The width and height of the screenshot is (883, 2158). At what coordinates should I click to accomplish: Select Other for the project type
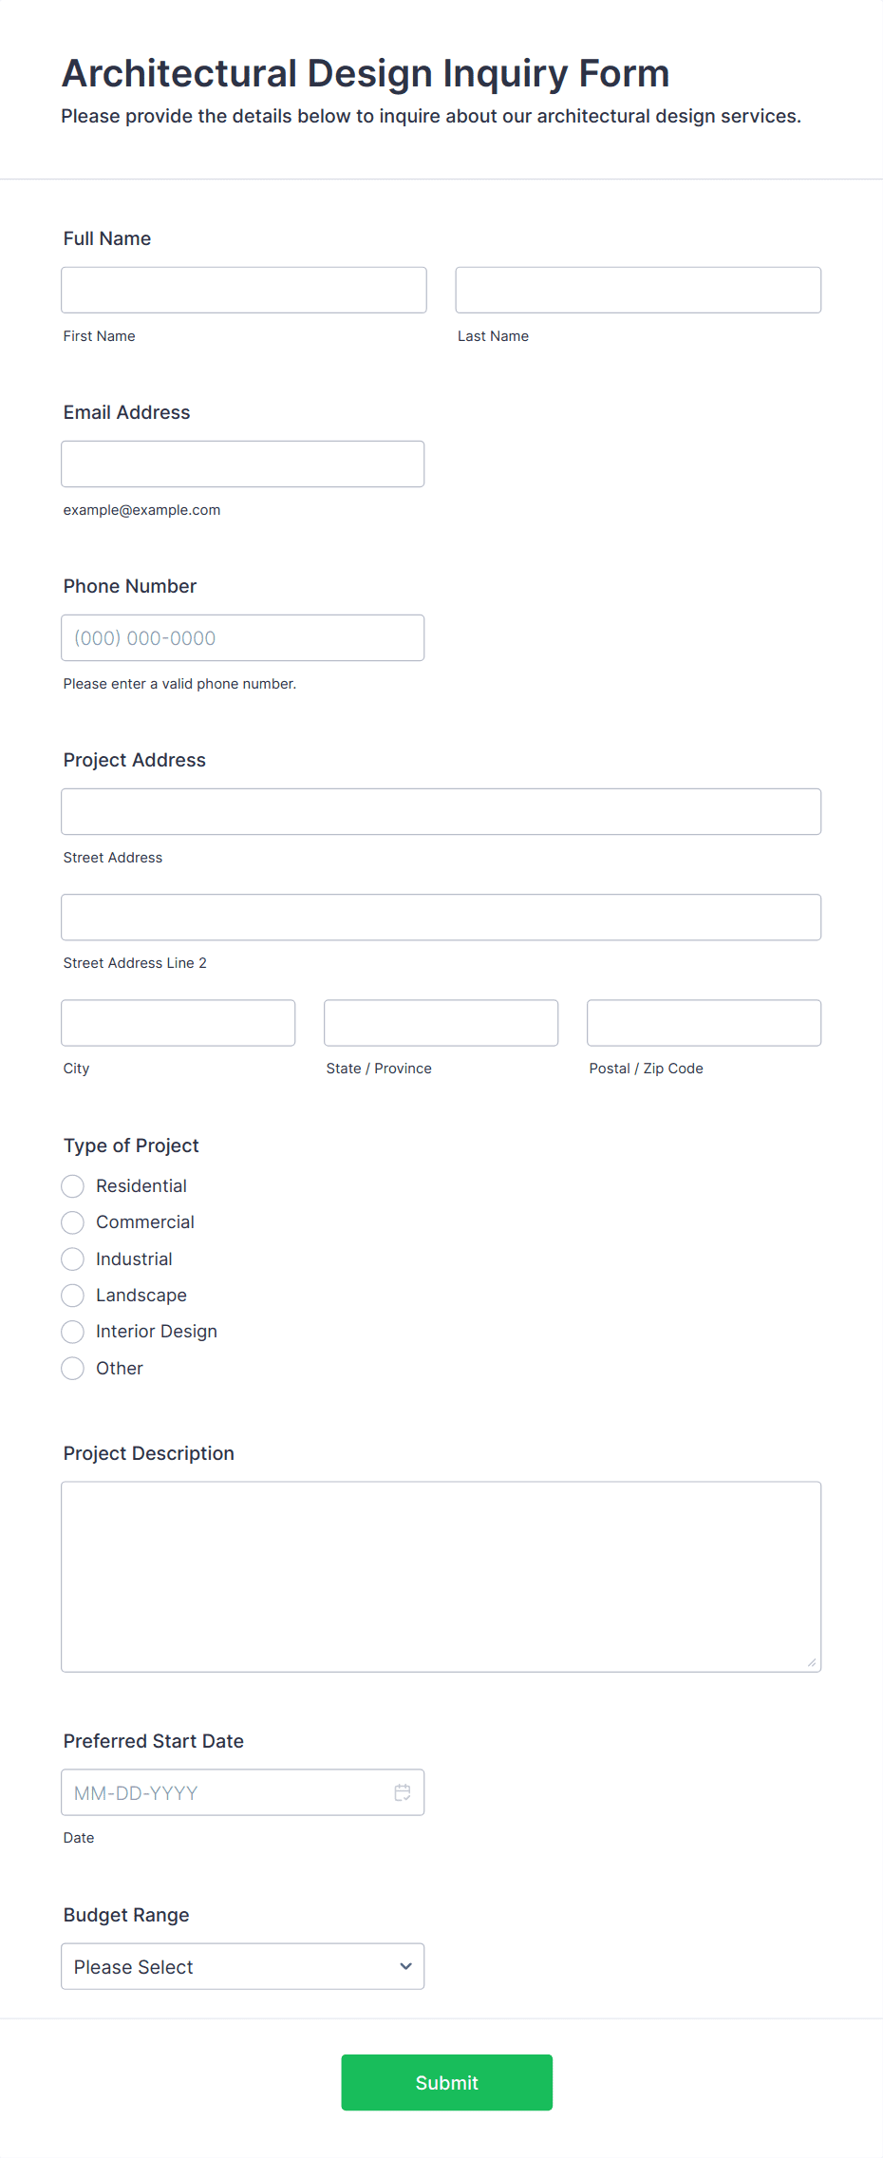(72, 1368)
